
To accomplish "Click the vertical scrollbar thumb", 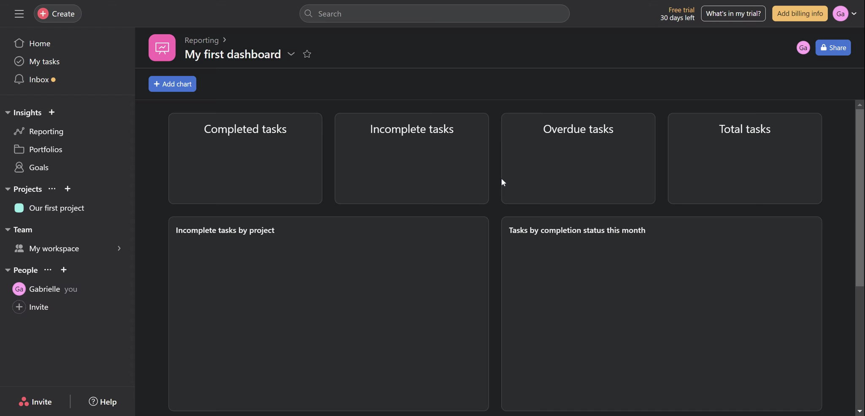I will 860,198.
